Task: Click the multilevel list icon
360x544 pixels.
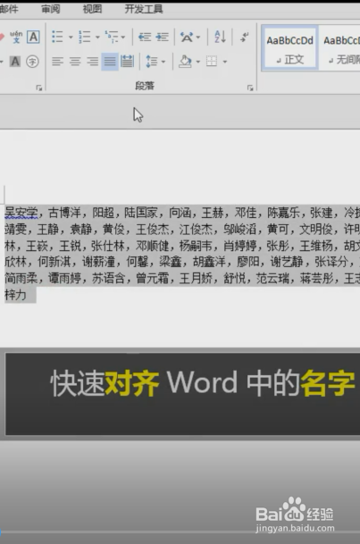Action: pyautogui.click(x=112, y=37)
